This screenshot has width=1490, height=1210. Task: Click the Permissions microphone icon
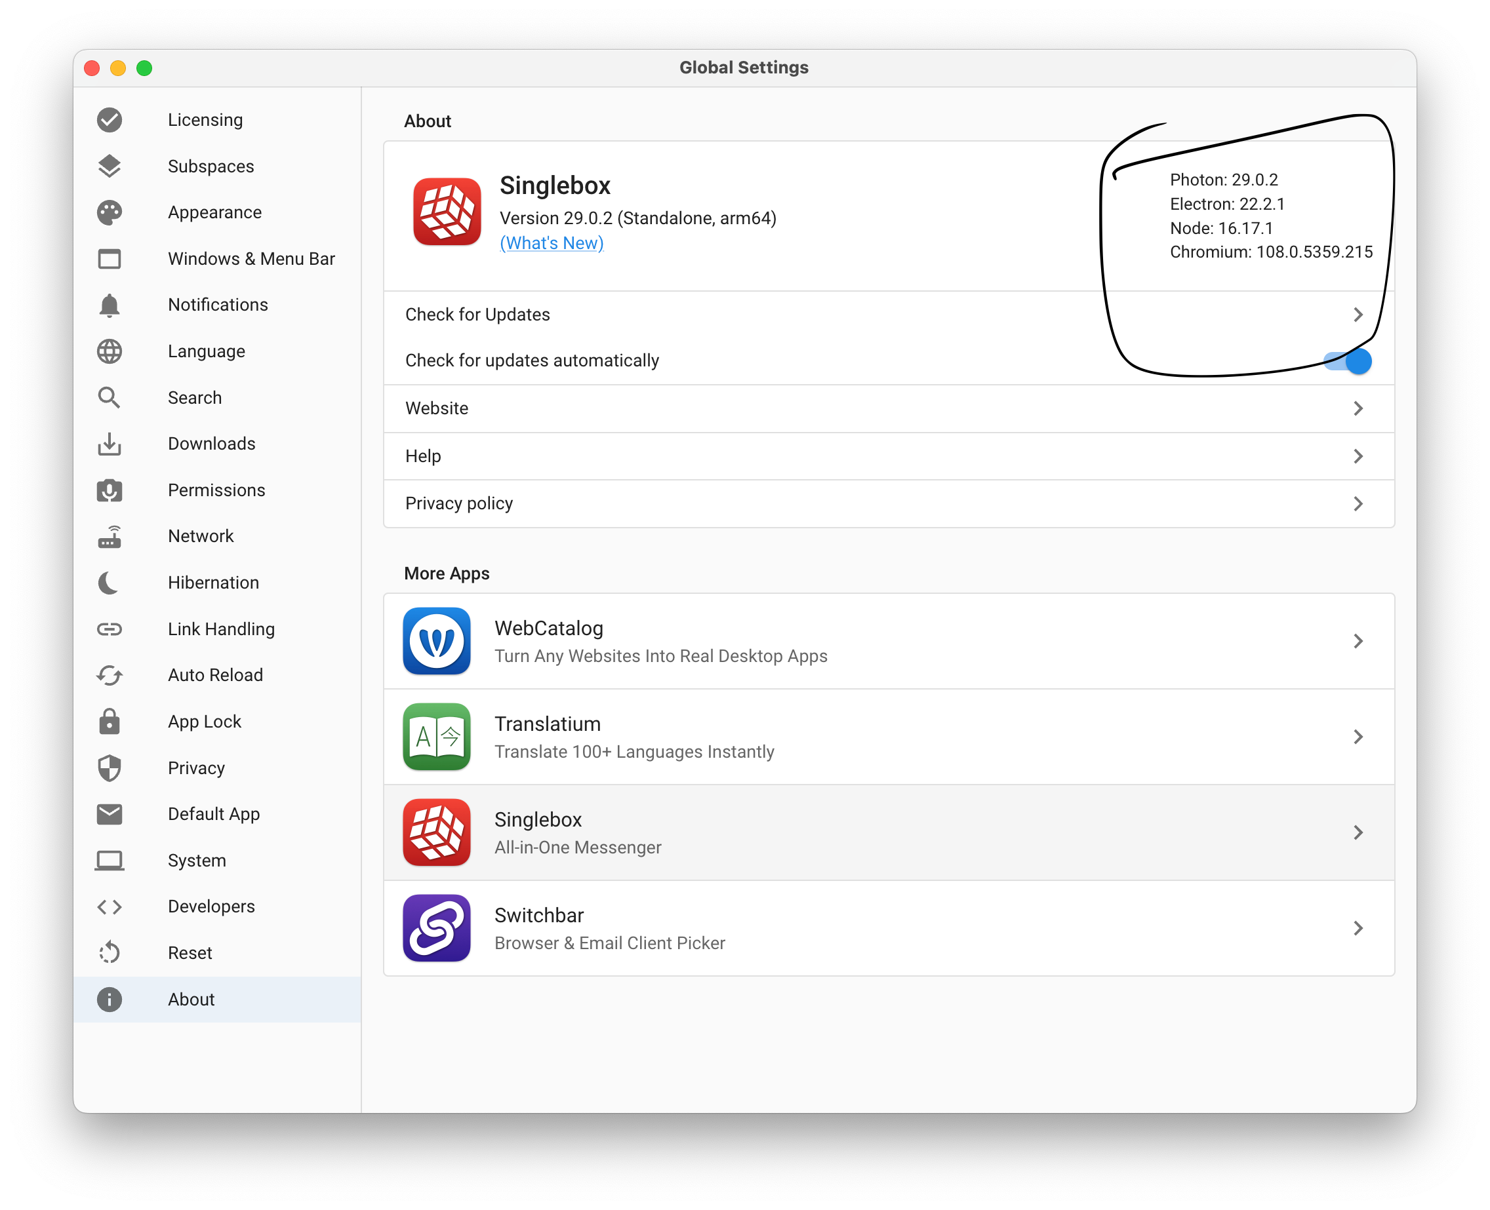[110, 491]
